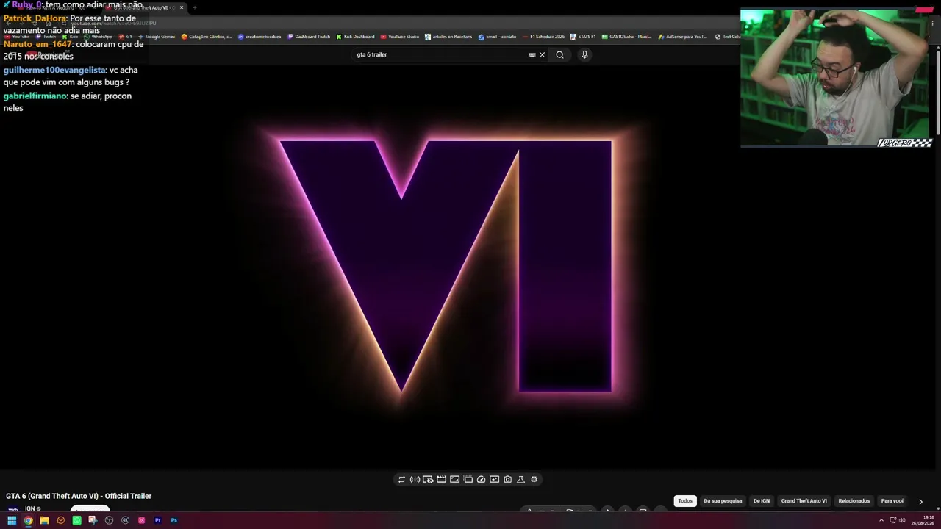This screenshot has width=941, height=529.
Task: Open the IGN channel name link
Action: (x=30, y=508)
